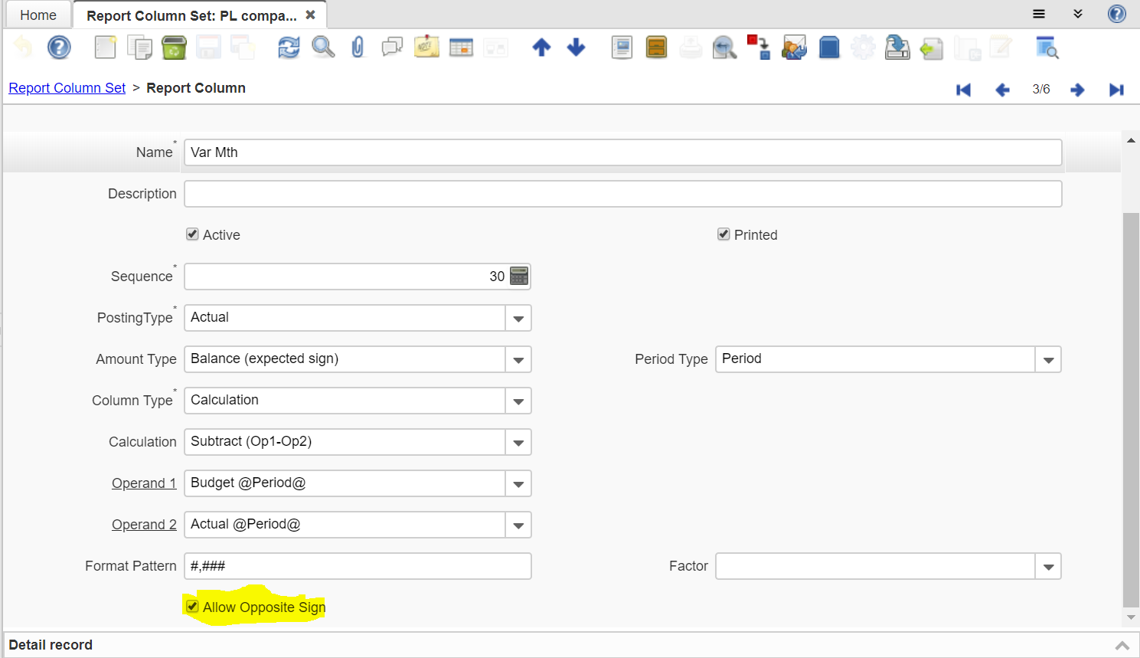Open the Period Type dropdown
Screen dimensions: 1140x658
pyautogui.click(x=1048, y=359)
